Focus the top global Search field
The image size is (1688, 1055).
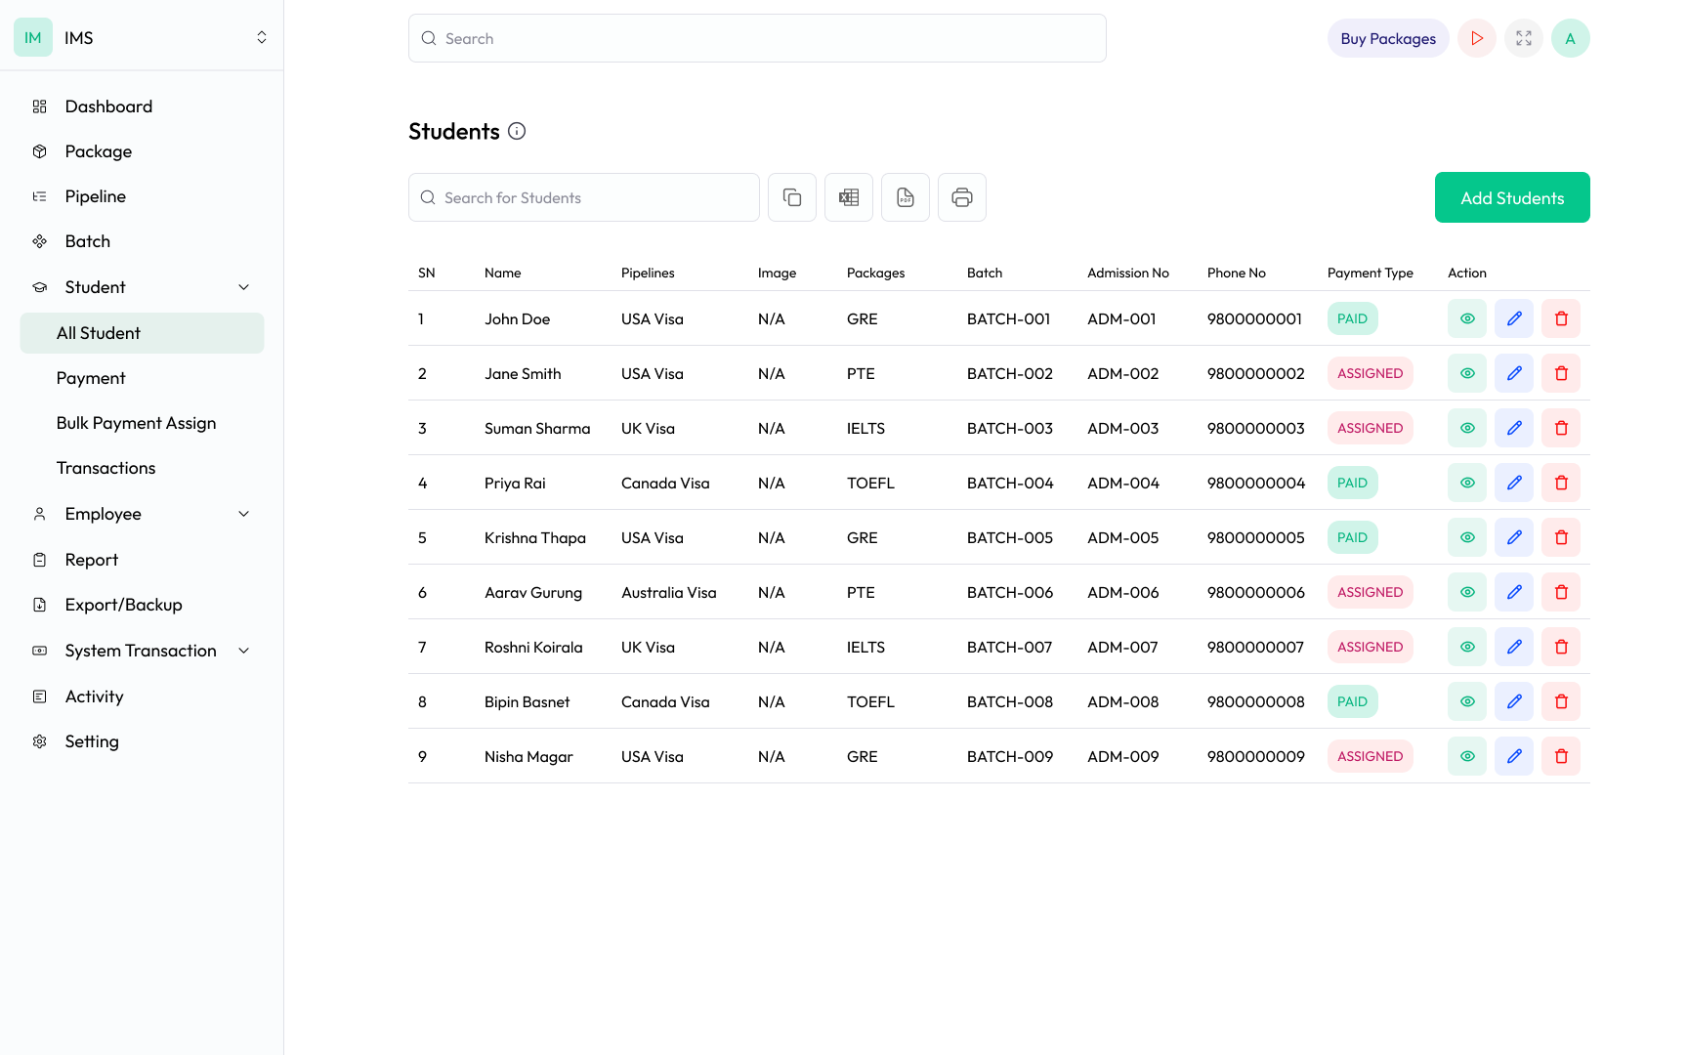click(757, 38)
